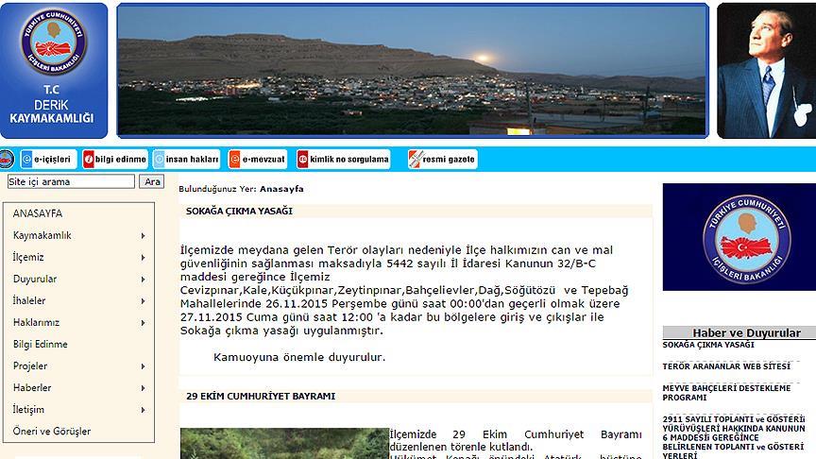Click the Site içi arama search field
This screenshot has width=816, height=459.
71,181
